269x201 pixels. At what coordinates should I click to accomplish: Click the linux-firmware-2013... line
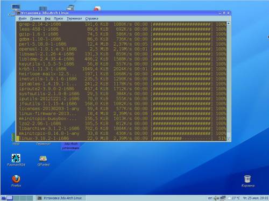pyautogui.click(x=122, y=113)
